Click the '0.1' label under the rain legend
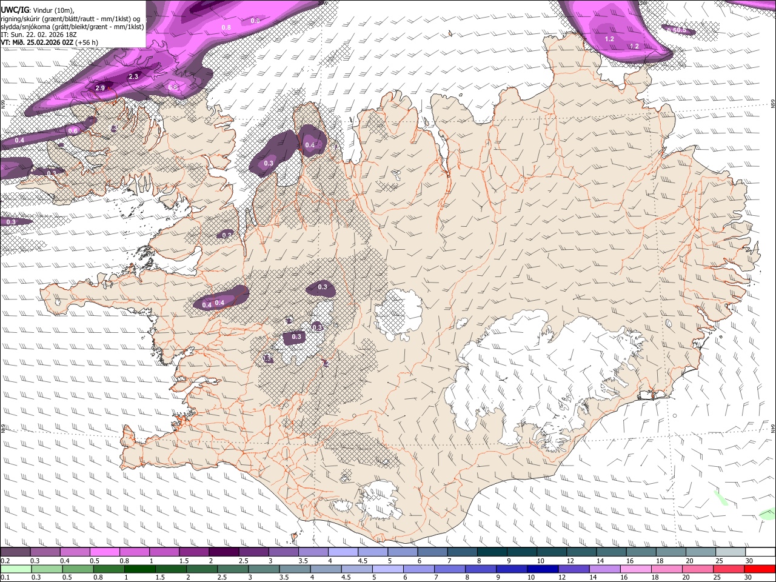 tap(5, 577)
